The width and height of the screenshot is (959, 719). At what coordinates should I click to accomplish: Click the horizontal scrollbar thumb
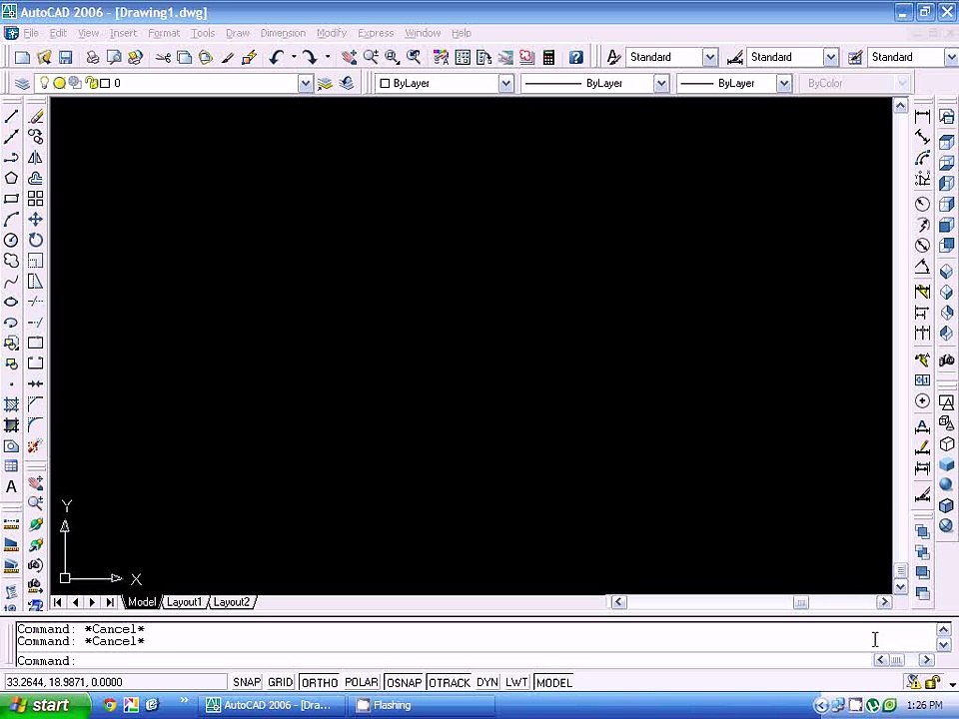(x=800, y=602)
